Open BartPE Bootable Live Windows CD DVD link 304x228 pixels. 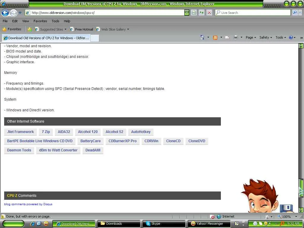(x=40, y=141)
